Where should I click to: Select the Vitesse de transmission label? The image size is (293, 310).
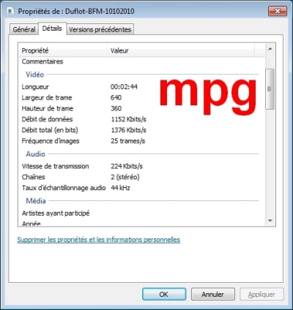click(56, 166)
